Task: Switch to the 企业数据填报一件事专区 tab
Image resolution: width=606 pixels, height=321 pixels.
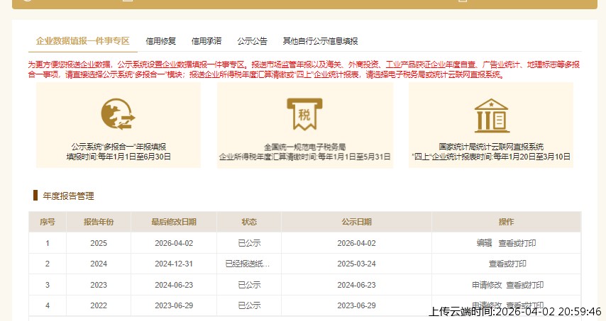Action: 83,41
